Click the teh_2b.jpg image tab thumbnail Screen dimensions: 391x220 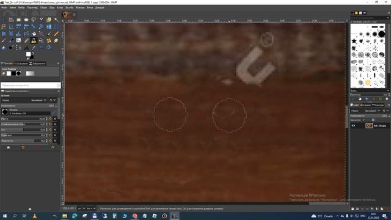pyautogui.click(x=67, y=15)
